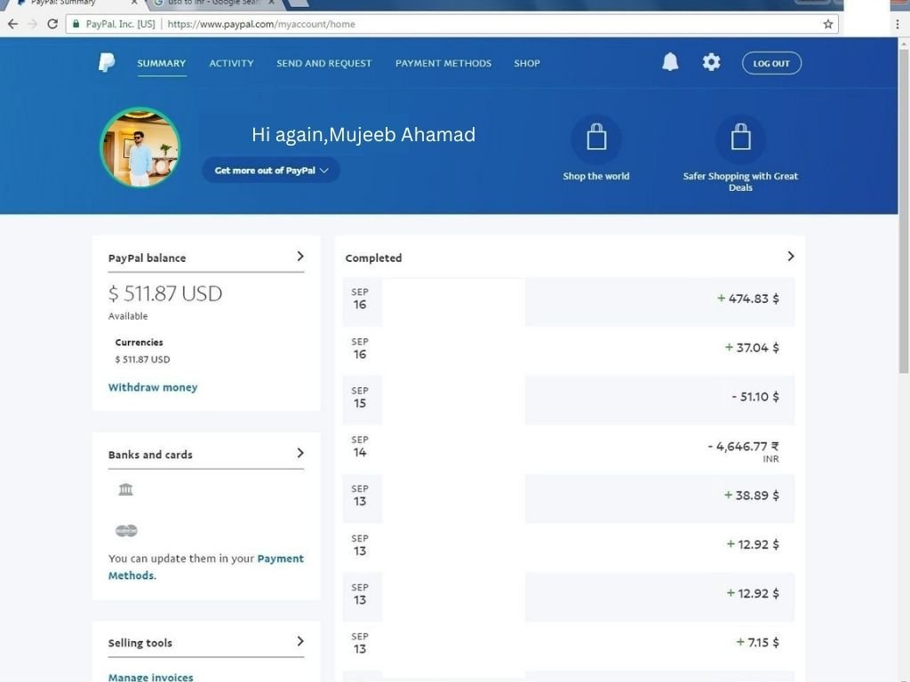Switch to the Activity tab
The width and height of the screenshot is (910, 682).
(232, 63)
